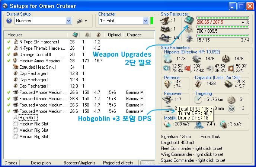The height and width of the screenshot is (167, 256).
Task: Click the armor hitpoints icon showing 1876
Action: tap(197, 59)
